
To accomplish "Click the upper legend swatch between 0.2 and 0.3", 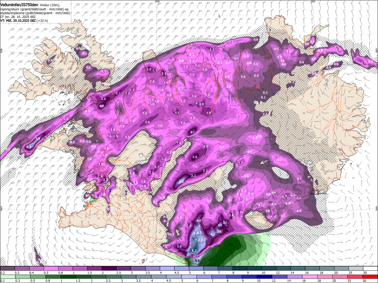I will (x=7, y=269).
